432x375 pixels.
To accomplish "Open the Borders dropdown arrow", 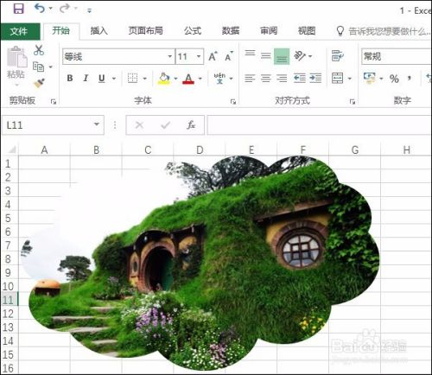I will tap(144, 79).
